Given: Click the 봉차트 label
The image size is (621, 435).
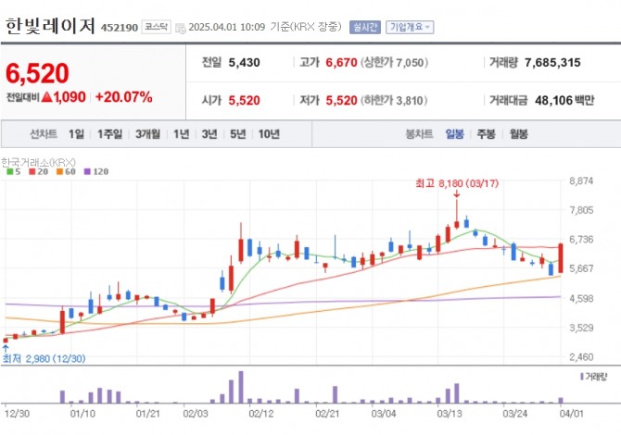Looking at the screenshot, I should pyautogui.click(x=420, y=134).
